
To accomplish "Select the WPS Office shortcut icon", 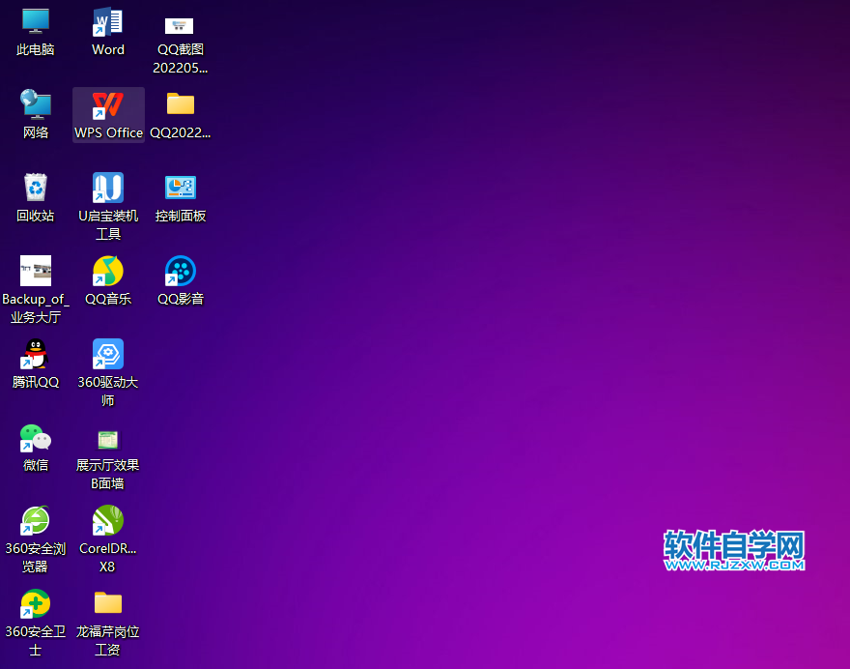I will click(x=108, y=104).
